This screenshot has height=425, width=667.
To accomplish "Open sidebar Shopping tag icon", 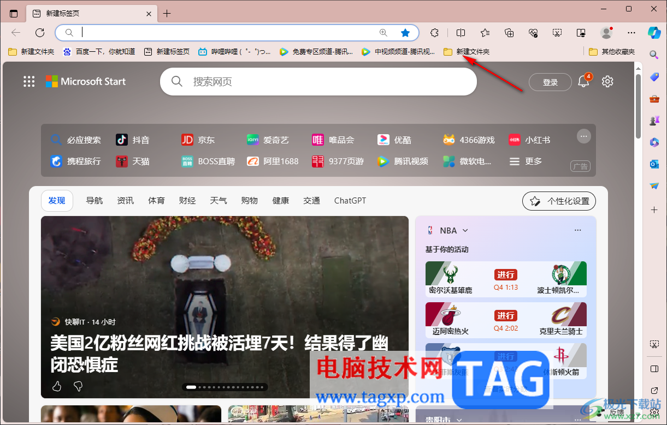I will click(x=654, y=77).
